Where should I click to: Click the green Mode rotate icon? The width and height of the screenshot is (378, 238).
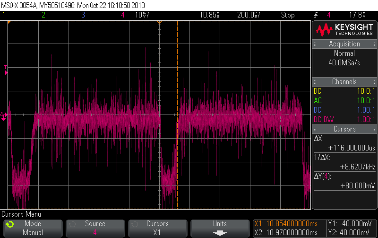click(x=10, y=224)
